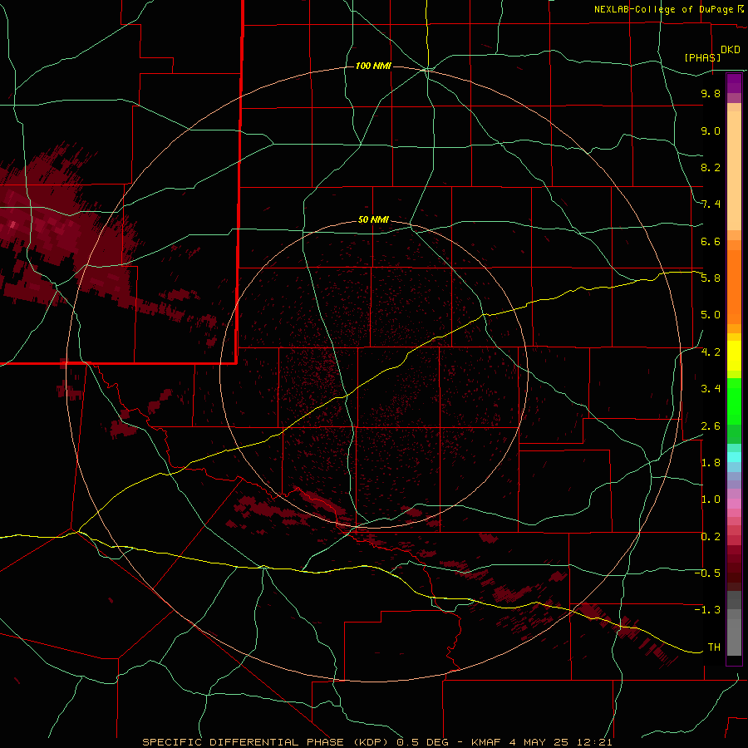Click the 100 NMI range ring label
The width and height of the screenshot is (748, 748).
[373, 66]
